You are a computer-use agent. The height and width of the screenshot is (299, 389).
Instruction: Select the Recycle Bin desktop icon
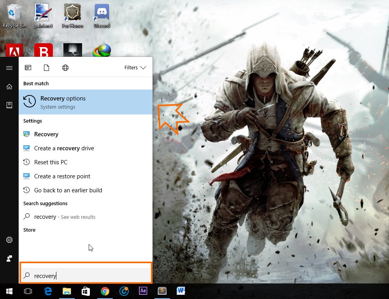(x=14, y=16)
